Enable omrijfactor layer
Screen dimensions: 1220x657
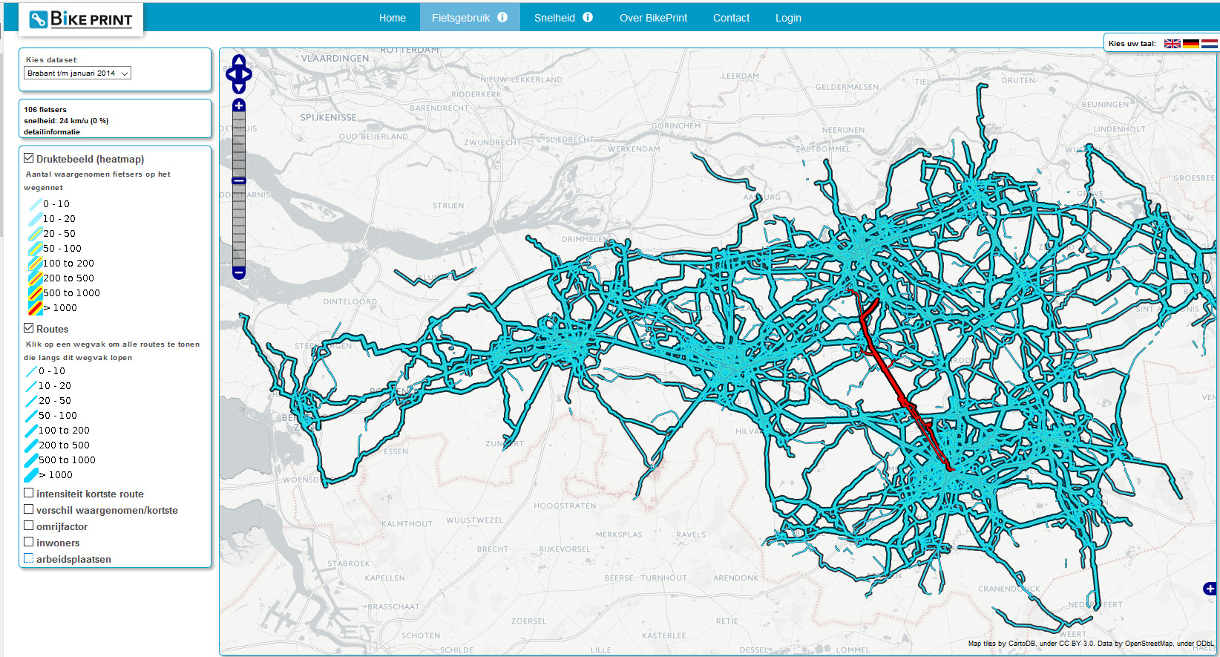coord(29,526)
